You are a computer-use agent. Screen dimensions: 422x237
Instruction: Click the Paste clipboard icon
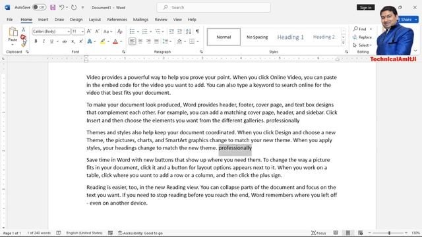(x=13, y=32)
